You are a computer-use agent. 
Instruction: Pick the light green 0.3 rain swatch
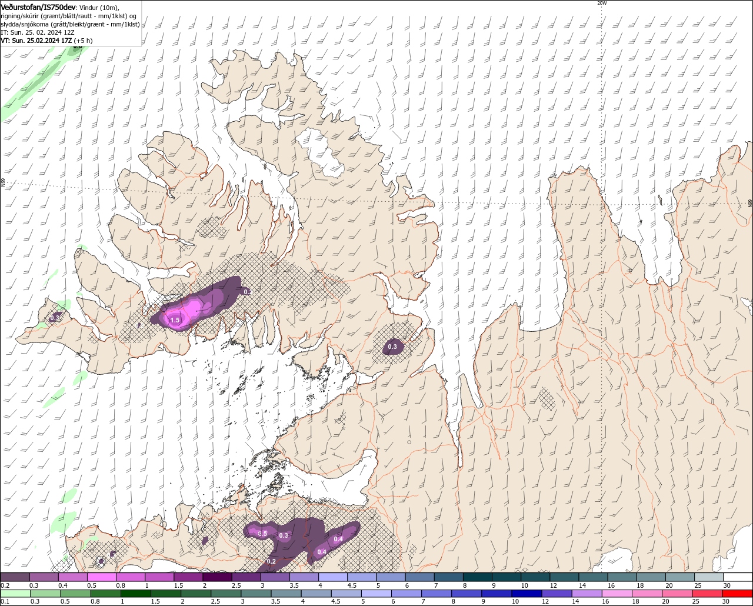pyautogui.click(x=45, y=593)
